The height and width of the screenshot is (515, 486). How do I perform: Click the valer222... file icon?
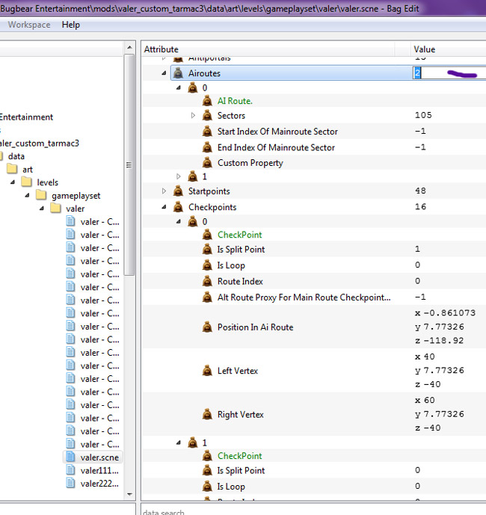point(70,483)
